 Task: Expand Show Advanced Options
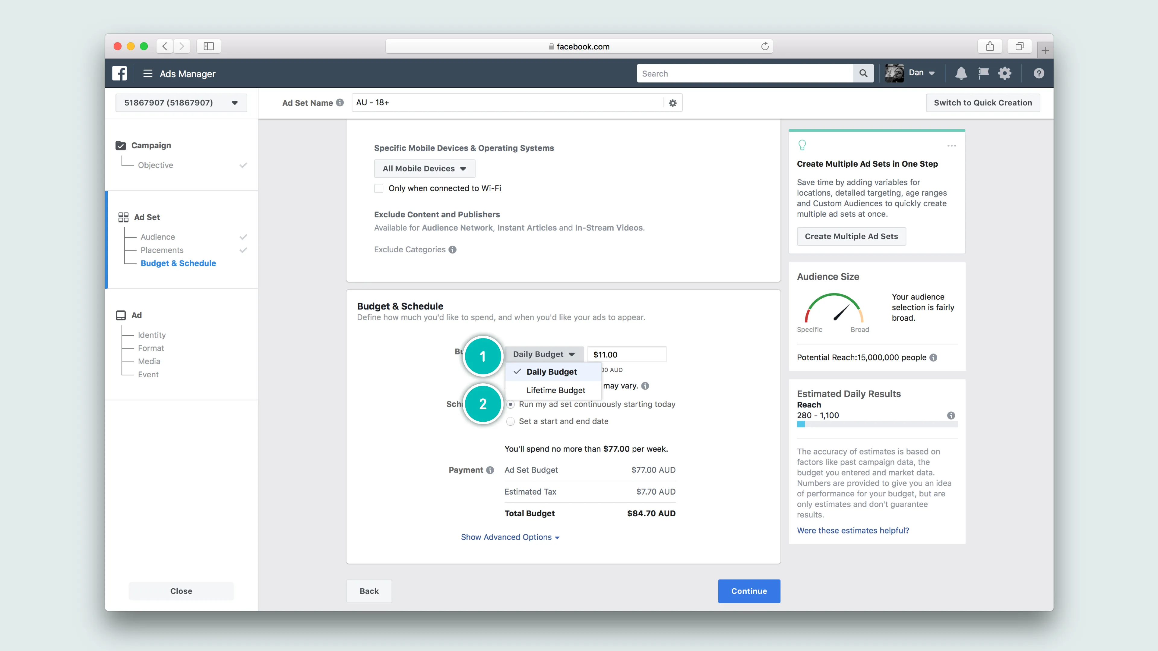pos(510,537)
